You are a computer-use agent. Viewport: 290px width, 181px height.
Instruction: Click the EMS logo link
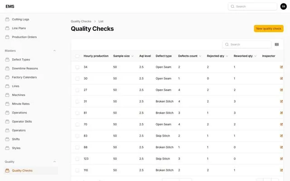click(x=10, y=6)
